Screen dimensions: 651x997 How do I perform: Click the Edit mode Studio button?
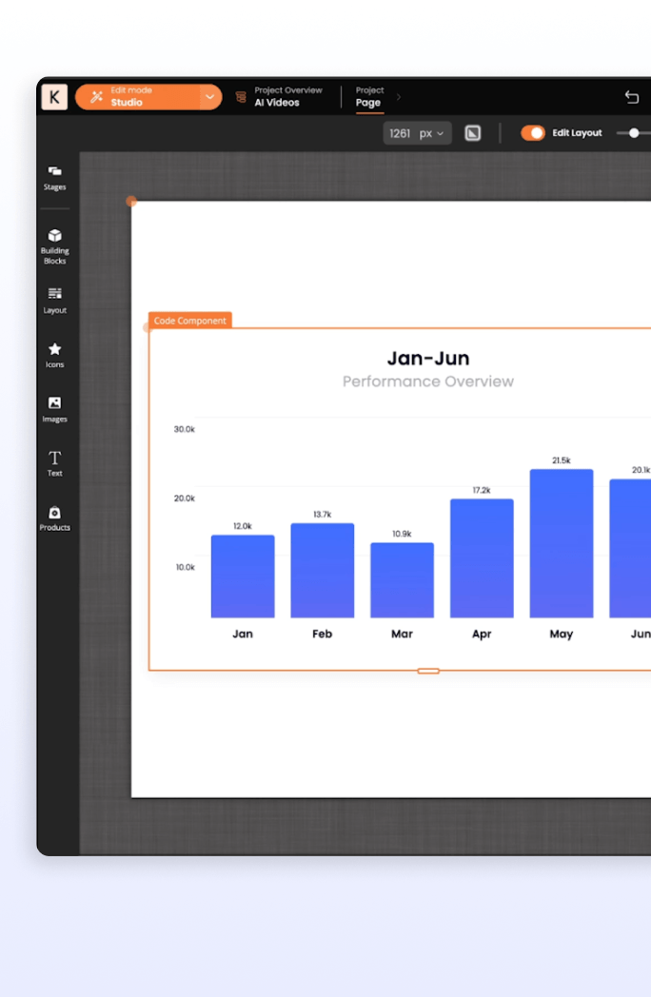[138, 97]
